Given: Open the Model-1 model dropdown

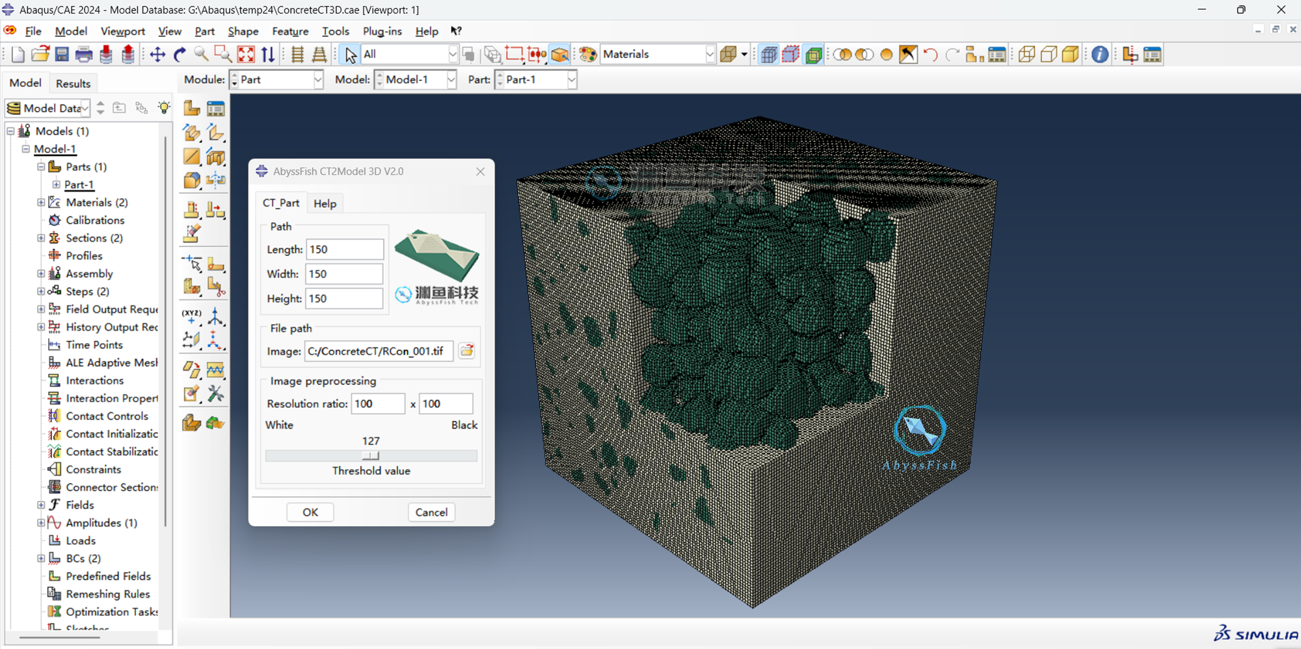Looking at the screenshot, I should pos(451,80).
